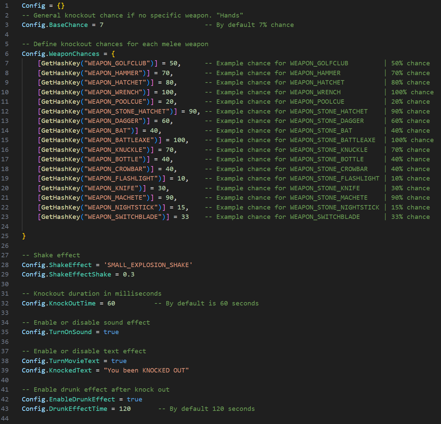Click the "WEAPON_GOLFCLUB" string inside GetHashKey
The width and height of the screenshot is (441, 424).
(x=117, y=63)
